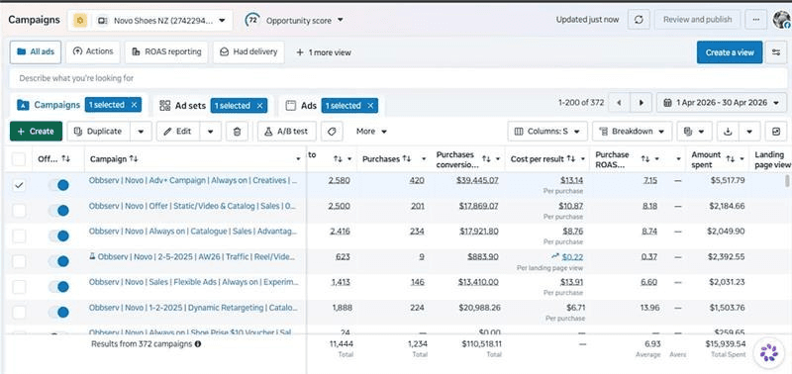Check the Offer Static/Video & Catalog row
Viewport: 792px width, 374px height.
(x=19, y=211)
